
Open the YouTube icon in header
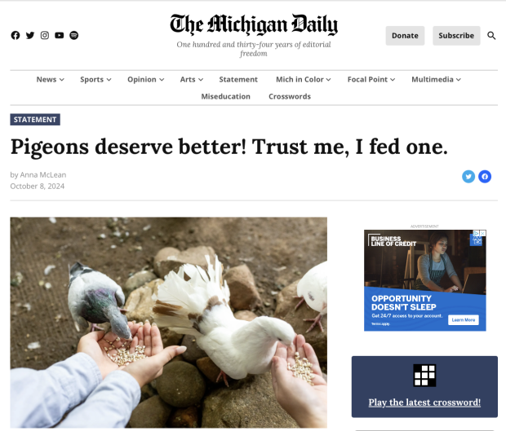(59, 35)
